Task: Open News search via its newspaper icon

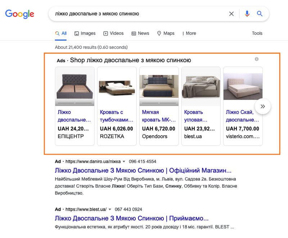Action: [134, 33]
